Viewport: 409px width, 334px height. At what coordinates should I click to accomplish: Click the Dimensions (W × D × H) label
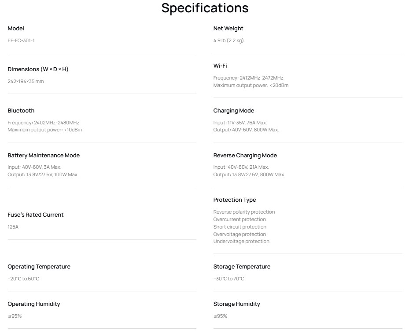[x=38, y=69]
